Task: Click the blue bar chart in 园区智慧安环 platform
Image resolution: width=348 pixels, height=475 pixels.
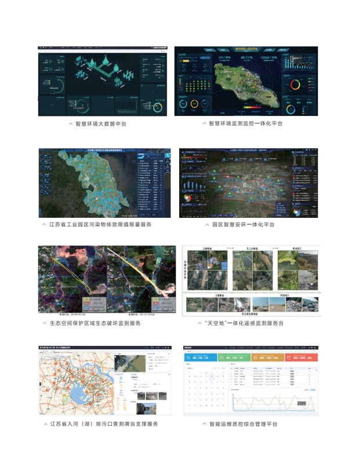Action: (x=194, y=185)
